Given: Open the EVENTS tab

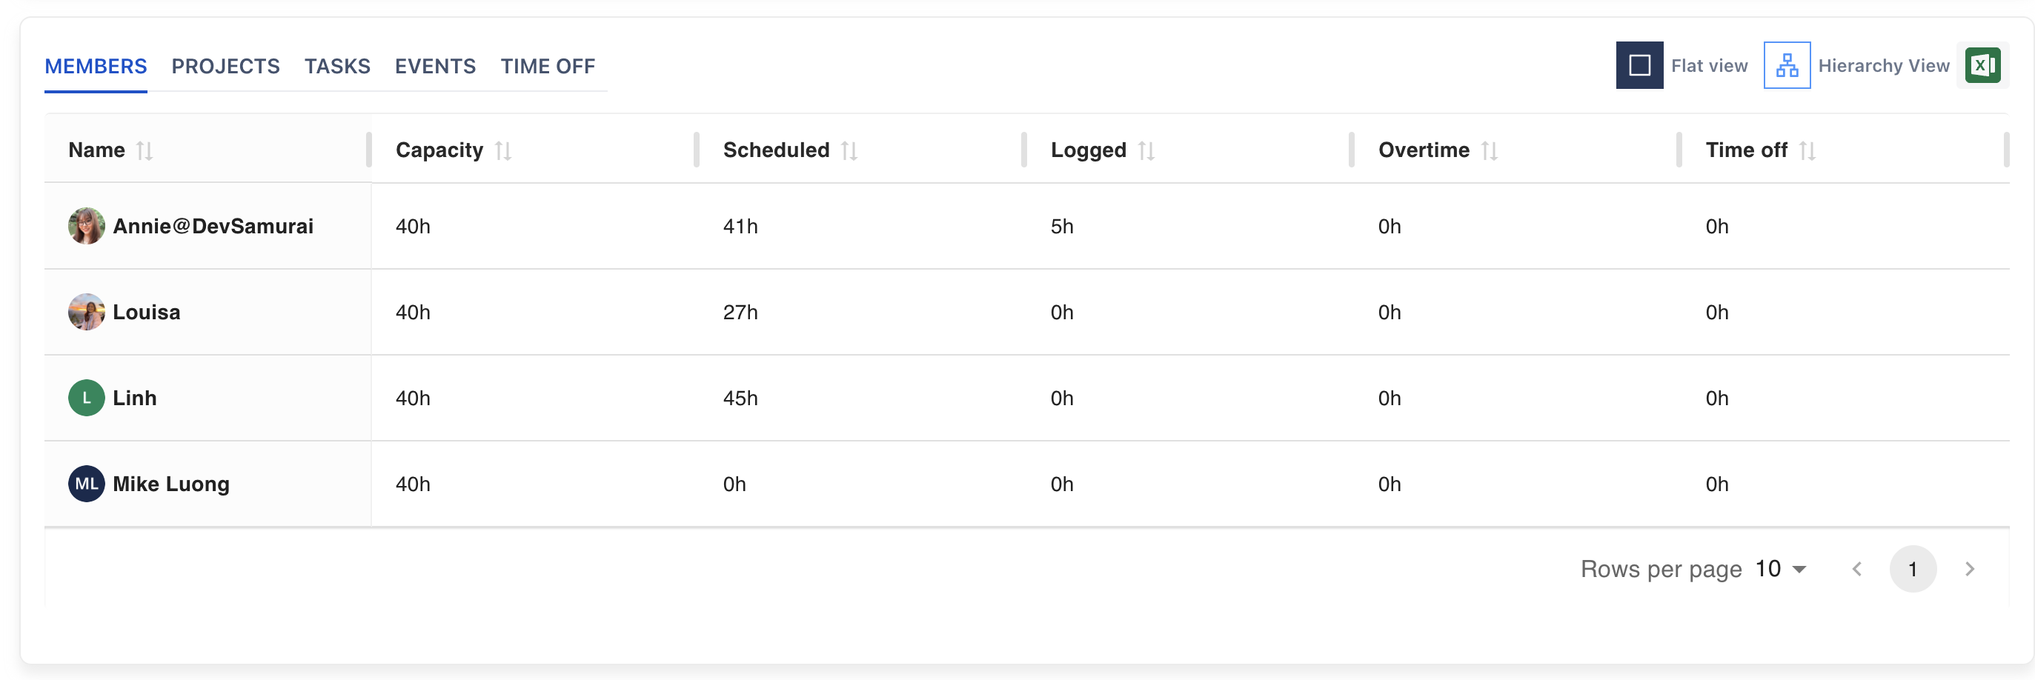Looking at the screenshot, I should point(435,67).
